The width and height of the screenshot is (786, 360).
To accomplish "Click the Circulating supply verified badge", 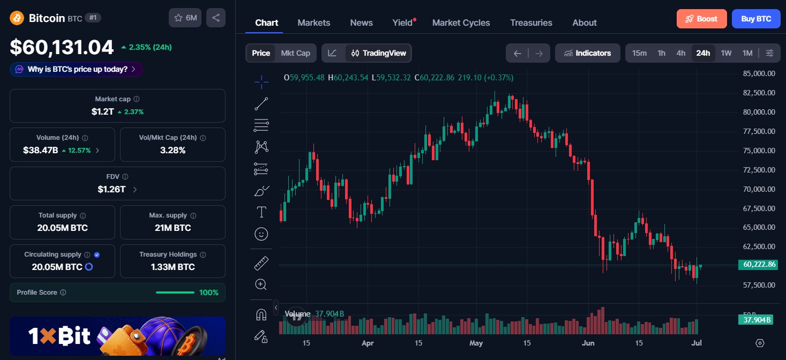I will point(97,254).
